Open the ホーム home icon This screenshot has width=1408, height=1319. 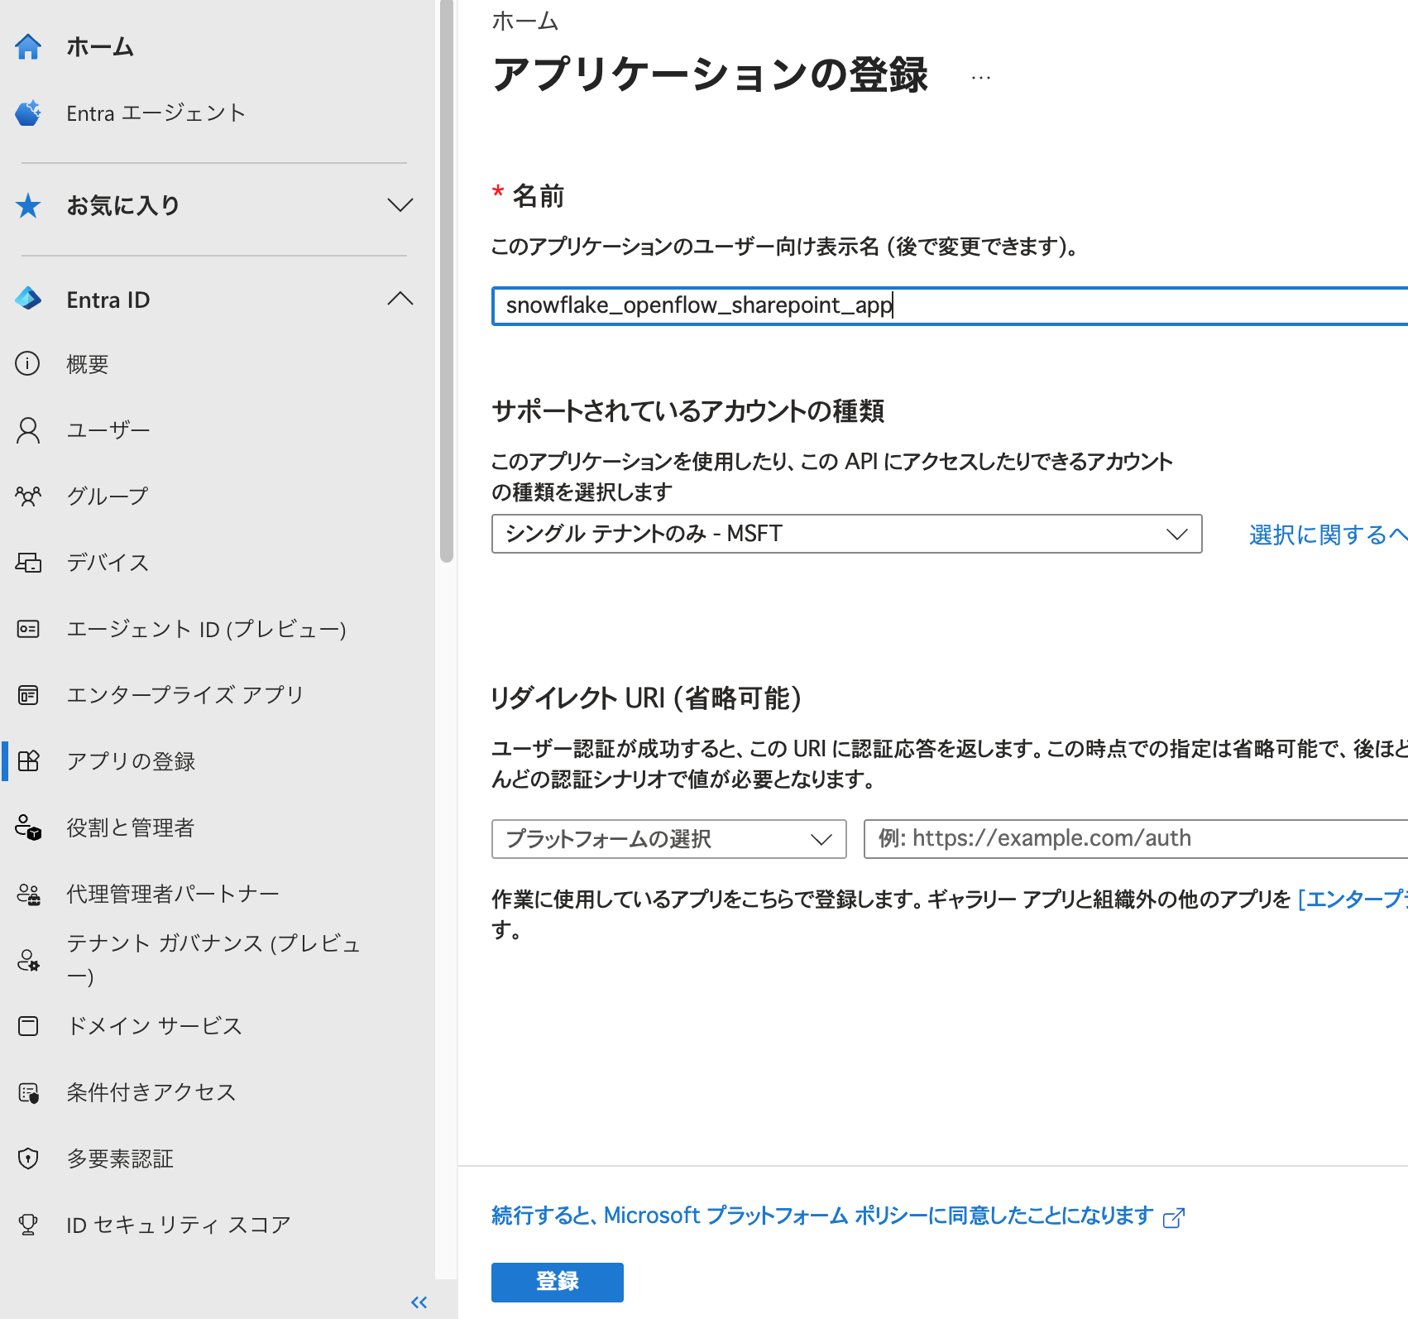tap(28, 47)
